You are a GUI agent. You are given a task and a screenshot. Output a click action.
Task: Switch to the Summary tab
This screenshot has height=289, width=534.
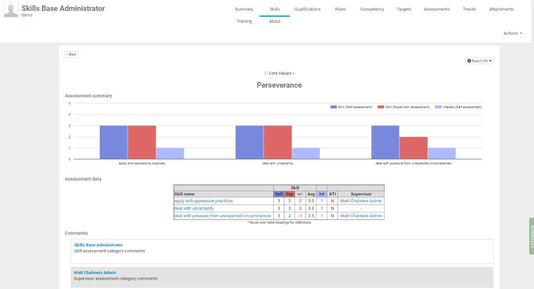(x=244, y=9)
